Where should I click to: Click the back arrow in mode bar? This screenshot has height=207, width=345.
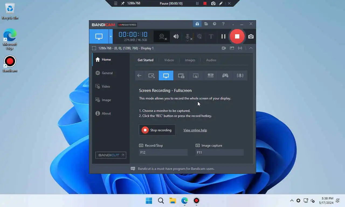point(139,75)
